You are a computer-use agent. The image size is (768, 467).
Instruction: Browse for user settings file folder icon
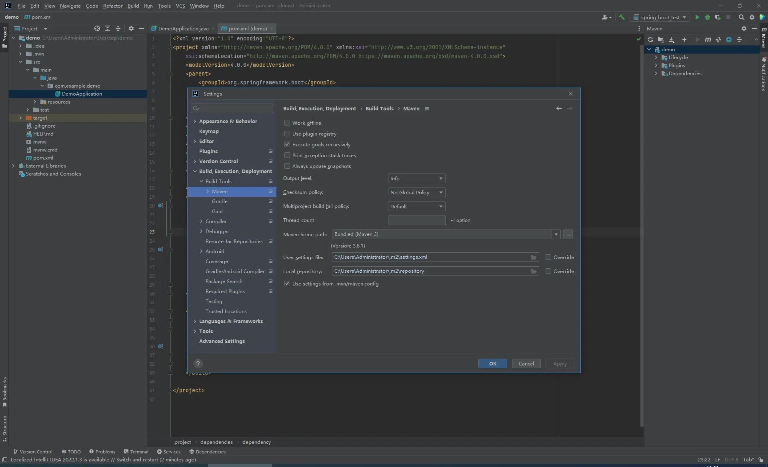coord(533,257)
